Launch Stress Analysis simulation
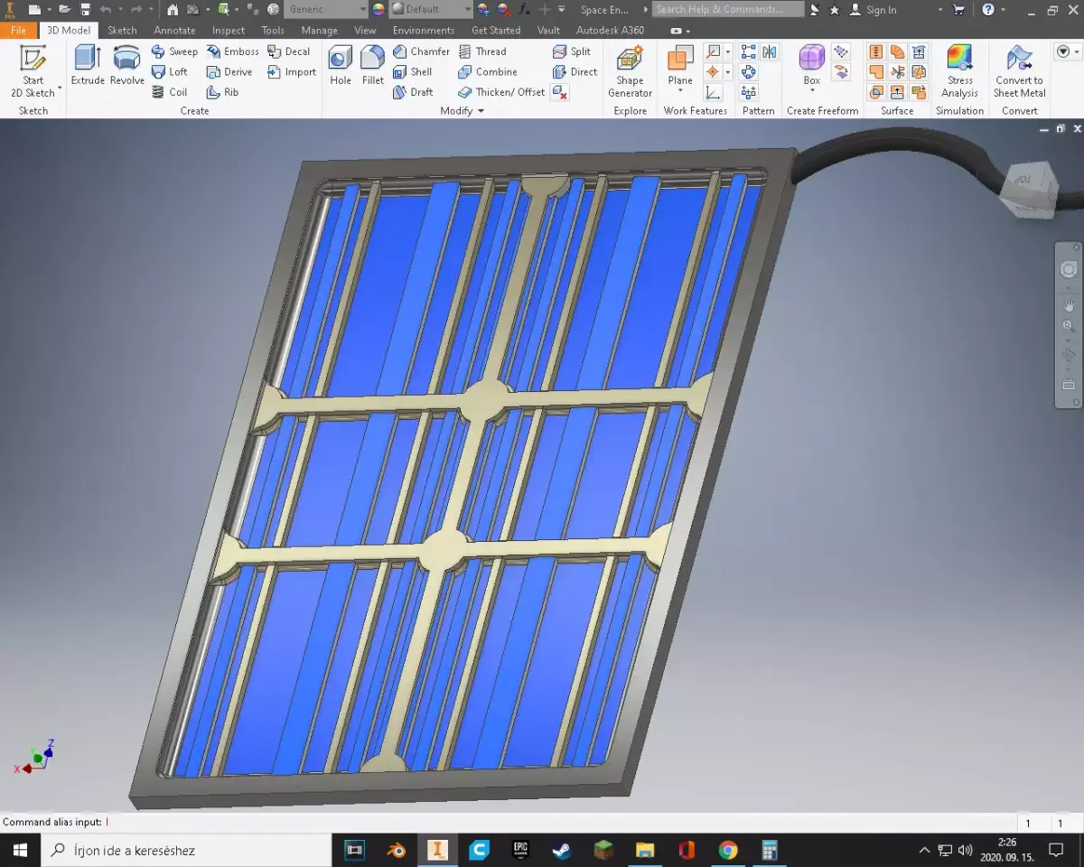Image resolution: width=1084 pixels, height=867 pixels. pyautogui.click(x=959, y=70)
